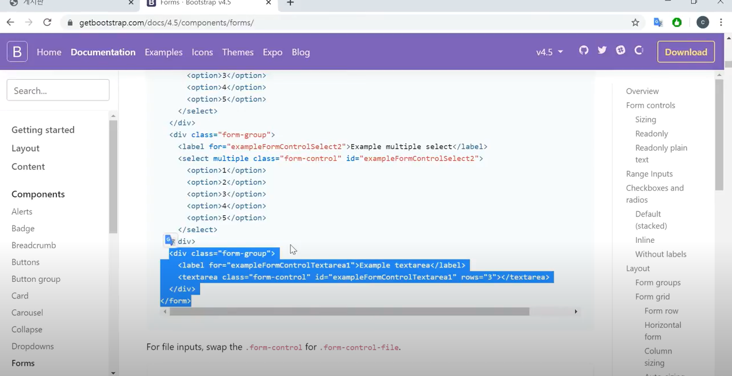This screenshot has width=732, height=376.
Task: Close the first browser tab
Action: pos(131,3)
